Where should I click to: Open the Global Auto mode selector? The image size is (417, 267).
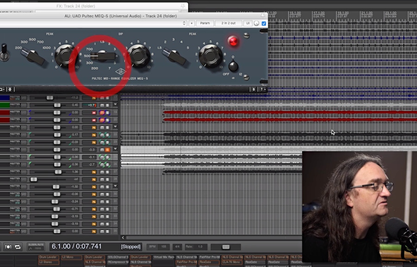[36, 247]
